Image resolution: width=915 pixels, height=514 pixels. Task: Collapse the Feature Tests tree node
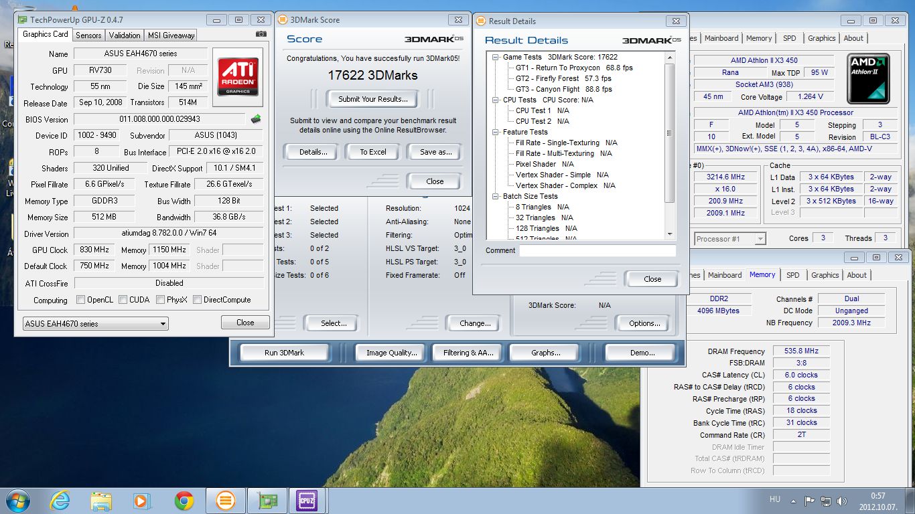pyautogui.click(x=496, y=133)
